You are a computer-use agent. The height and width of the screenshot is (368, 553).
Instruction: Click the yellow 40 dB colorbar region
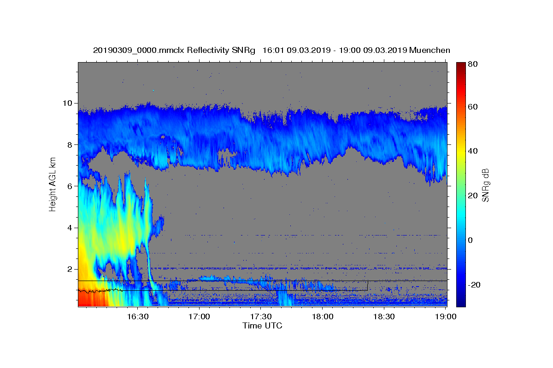point(461,151)
